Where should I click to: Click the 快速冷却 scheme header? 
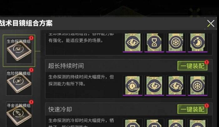pos(60,109)
